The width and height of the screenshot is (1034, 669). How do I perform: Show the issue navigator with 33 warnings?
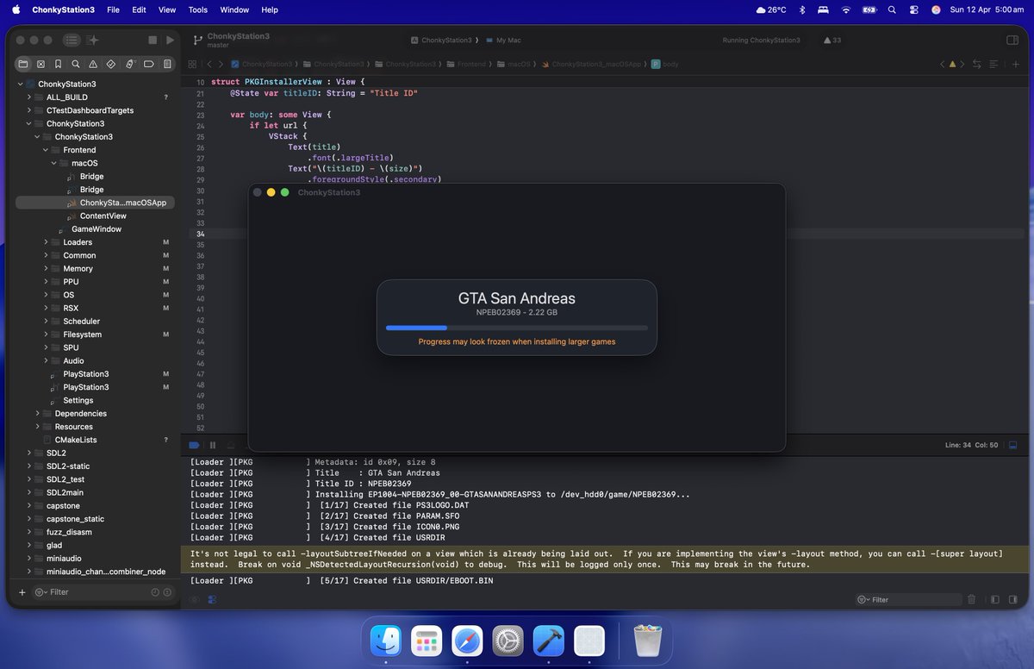coord(830,40)
